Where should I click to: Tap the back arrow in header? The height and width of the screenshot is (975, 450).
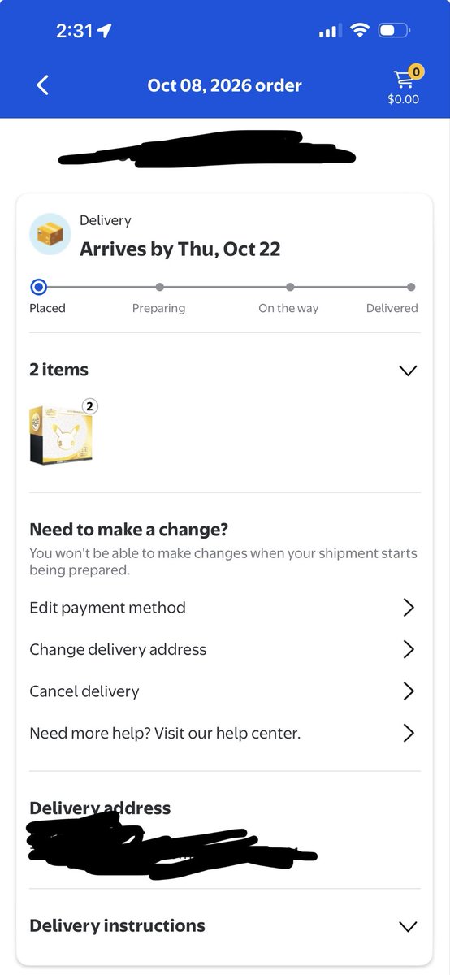tap(42, 84)
